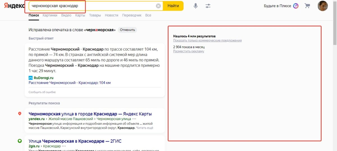This screenshot has height=151, width=337.
Task: Open the three-dot menu for the yandex.ru result
Action: pos(134,119)
